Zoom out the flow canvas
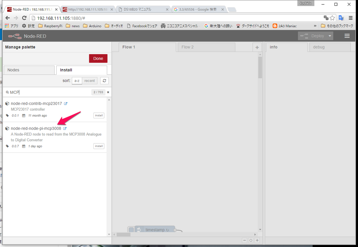Screen dimensions: 358x247 pyautogui.click(x=245, y=240)
